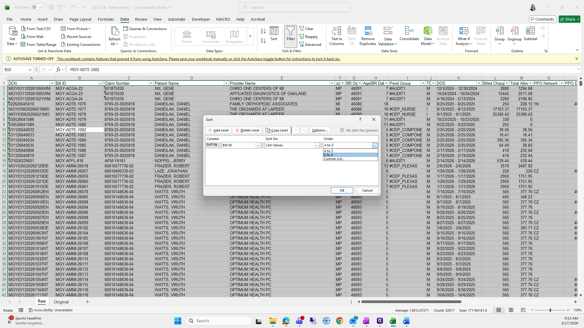Click the Sort A to Z ribbon icon
Screen dimensions: 584x328
263,31
